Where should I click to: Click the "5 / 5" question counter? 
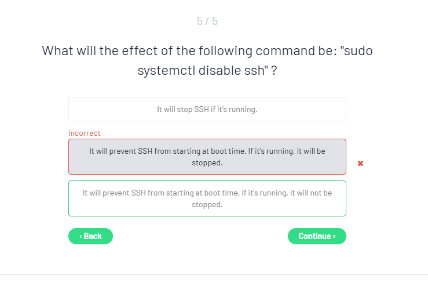coord(207,21)
